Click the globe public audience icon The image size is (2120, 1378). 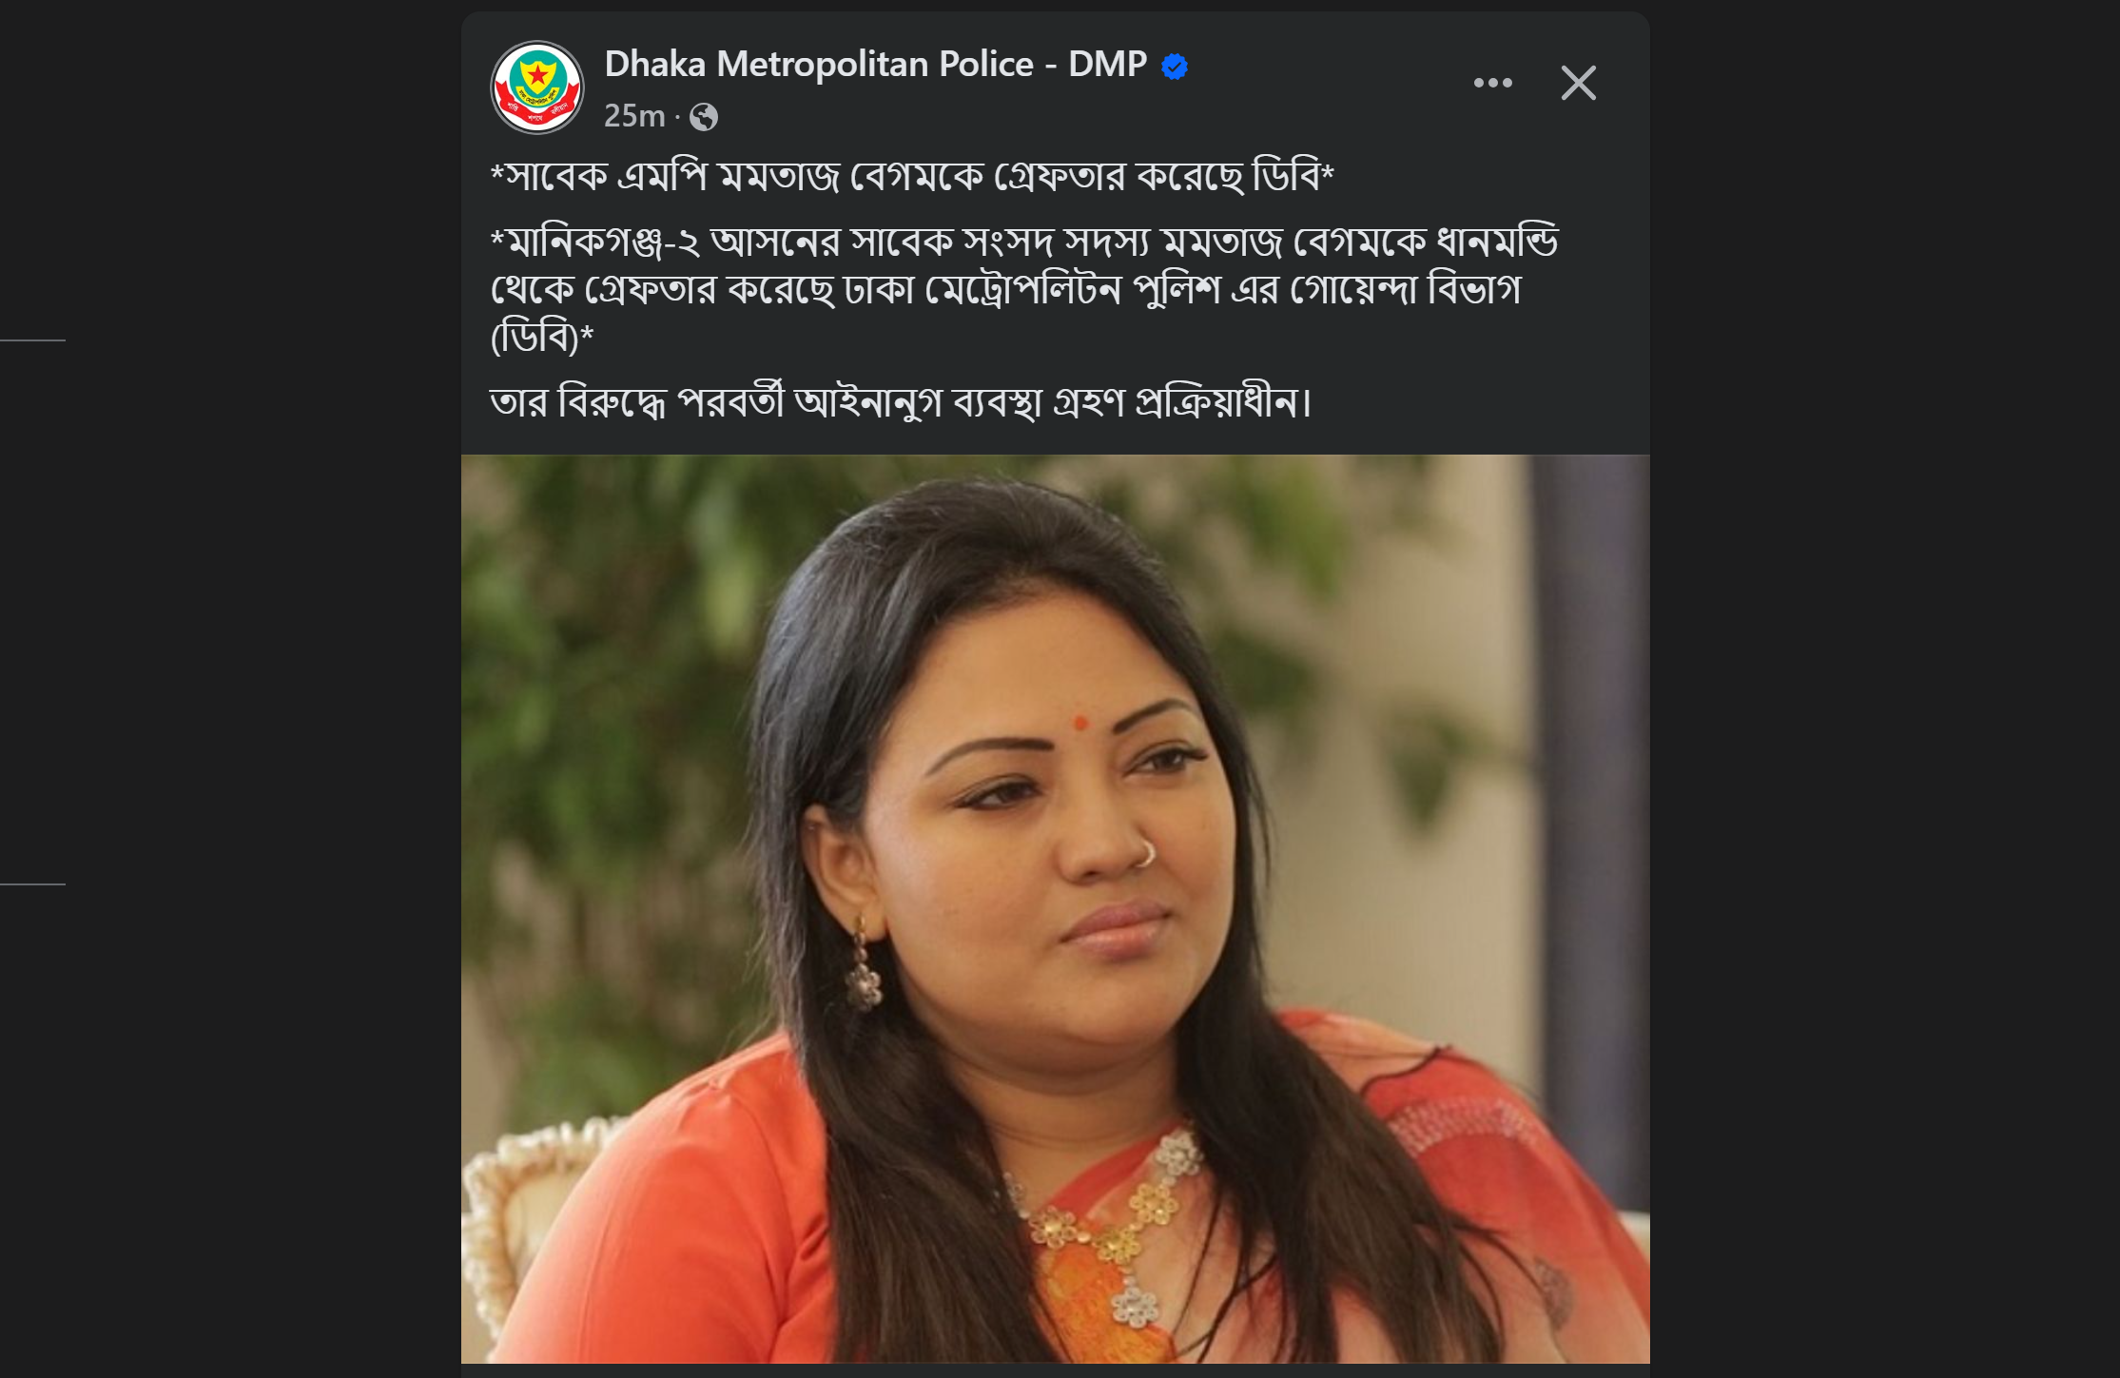(704, 117)
